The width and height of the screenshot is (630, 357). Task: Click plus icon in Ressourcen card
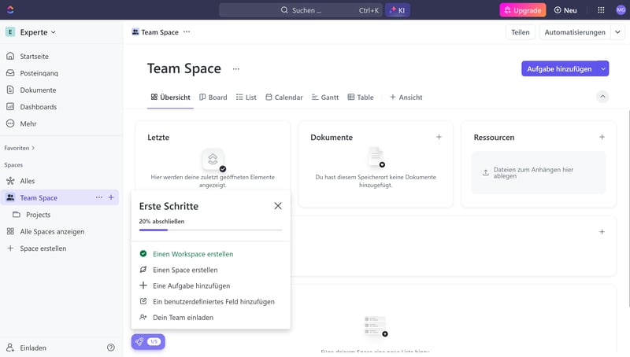pyautogui.click(x=602, y=137)
